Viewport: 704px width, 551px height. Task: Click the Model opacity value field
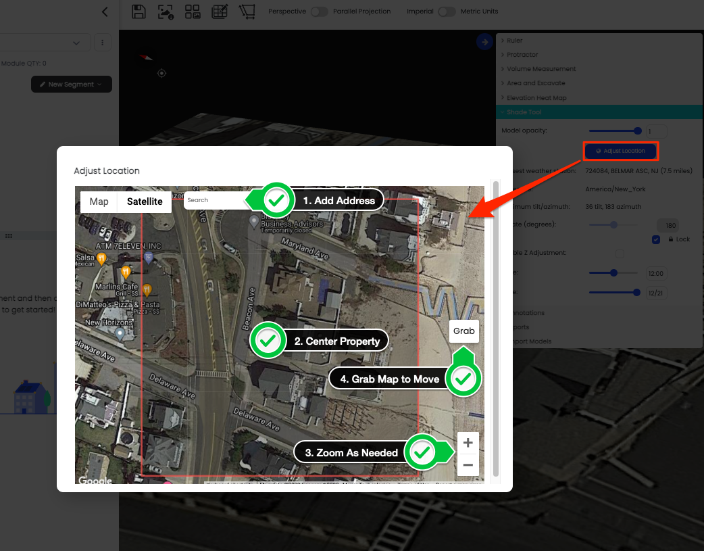pyautogui.click(x=656, y=132)
